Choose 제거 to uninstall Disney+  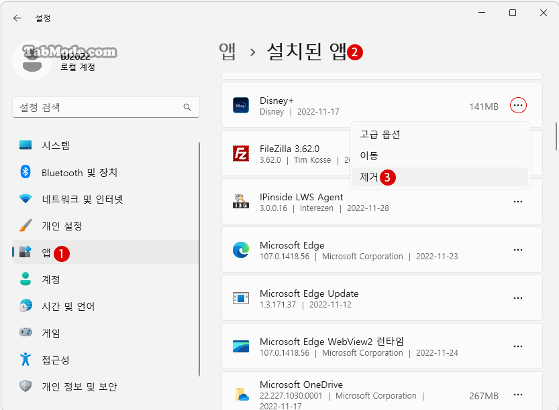[440, 177]
